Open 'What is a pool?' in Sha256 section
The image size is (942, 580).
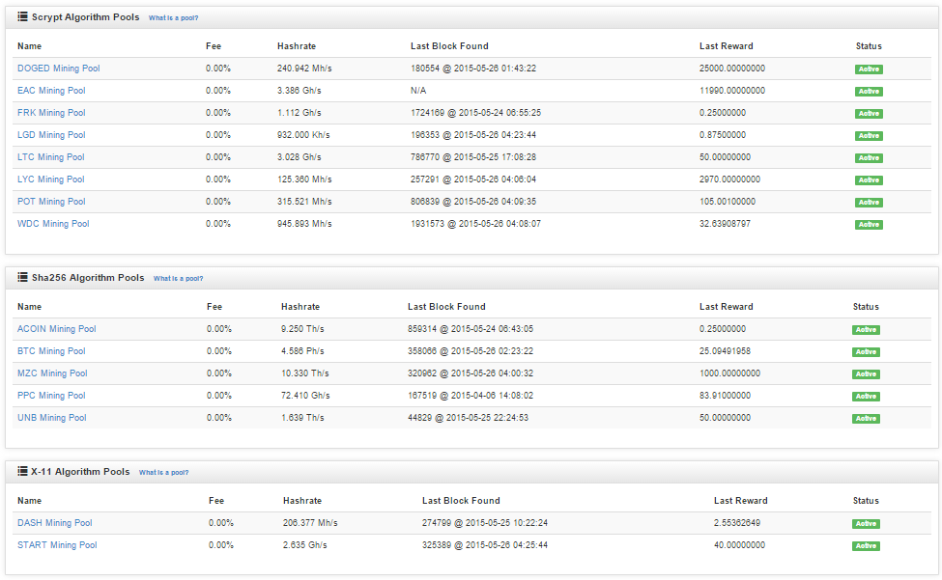pos(178,279)
